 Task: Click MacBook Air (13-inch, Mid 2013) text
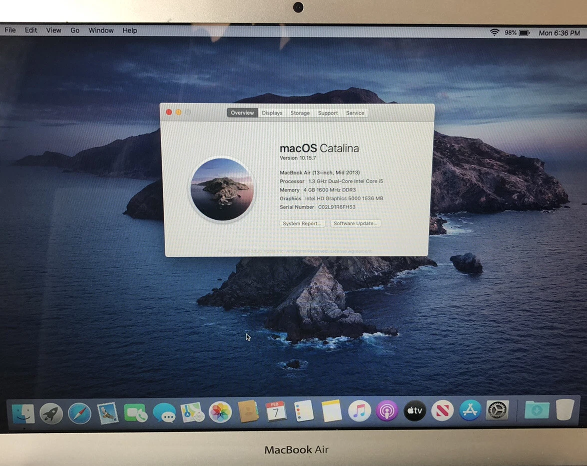click(320, 173)
